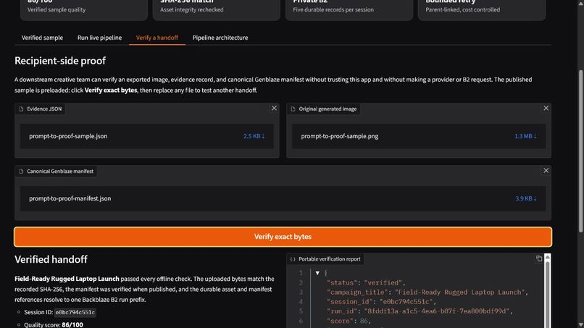Select the Verify a handoff tab
The width and height of the screenshot is (584, 328).
pos(157,38)
